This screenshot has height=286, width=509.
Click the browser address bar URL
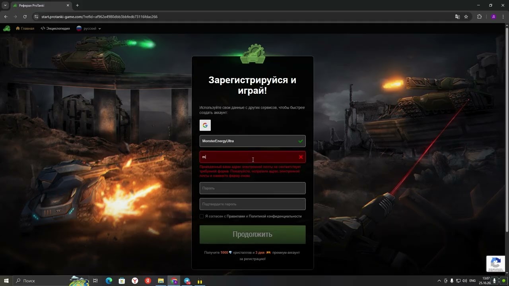click(x=99, y=17)
